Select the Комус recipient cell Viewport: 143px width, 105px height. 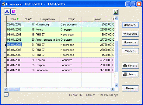(47, 29)
